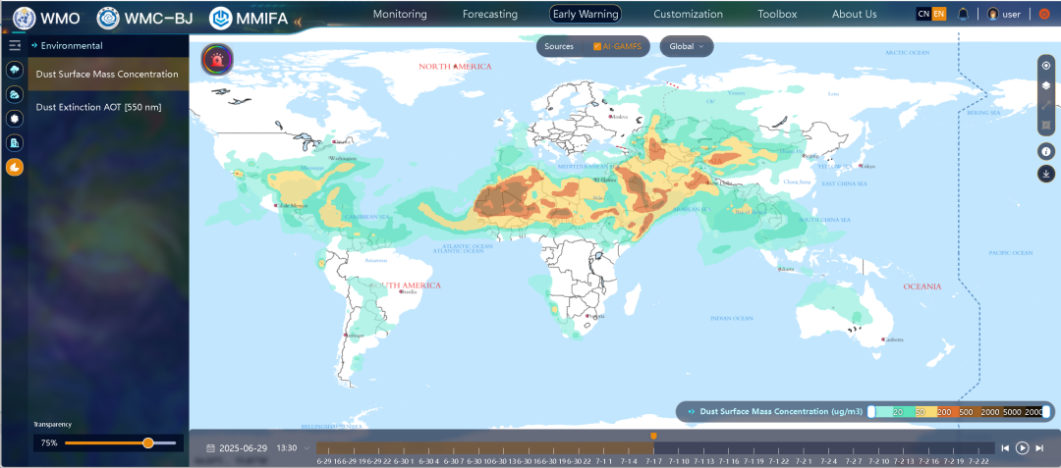
Task: Select the cloud trend category icon
Action: tap(14, 94)
